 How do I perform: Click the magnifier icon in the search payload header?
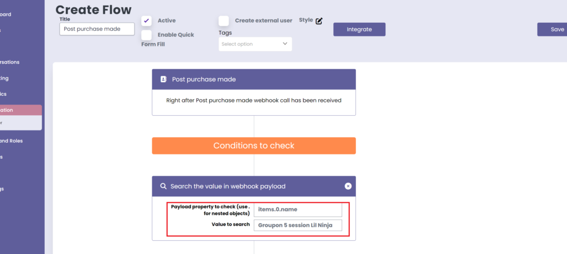coord(163,186)
